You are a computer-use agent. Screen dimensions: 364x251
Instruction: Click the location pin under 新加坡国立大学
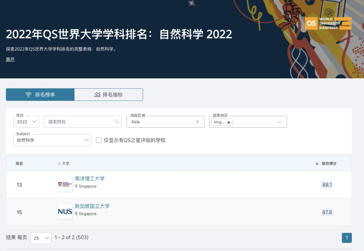point(76,214)
